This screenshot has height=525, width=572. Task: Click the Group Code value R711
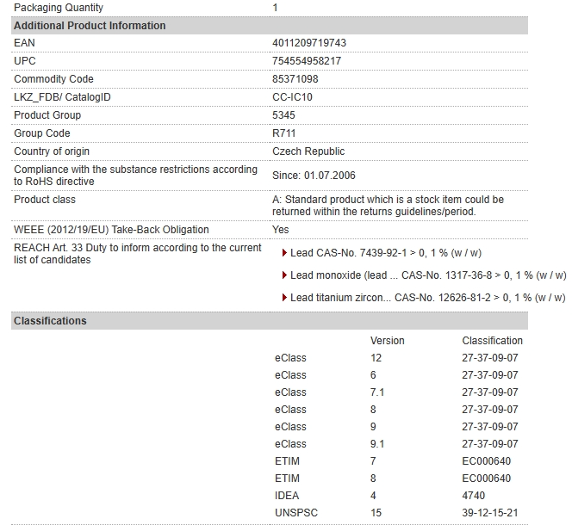coord(283,133)
